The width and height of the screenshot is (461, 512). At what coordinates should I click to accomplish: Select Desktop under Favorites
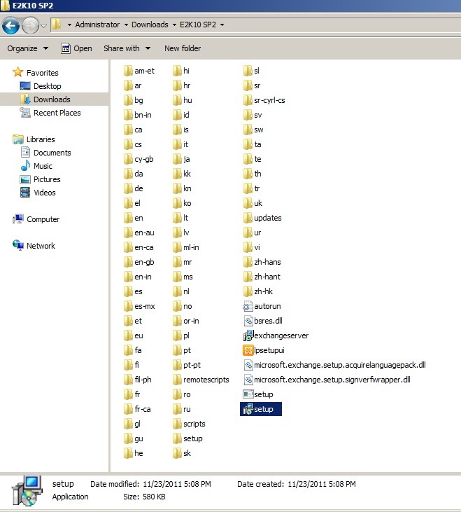47,86
